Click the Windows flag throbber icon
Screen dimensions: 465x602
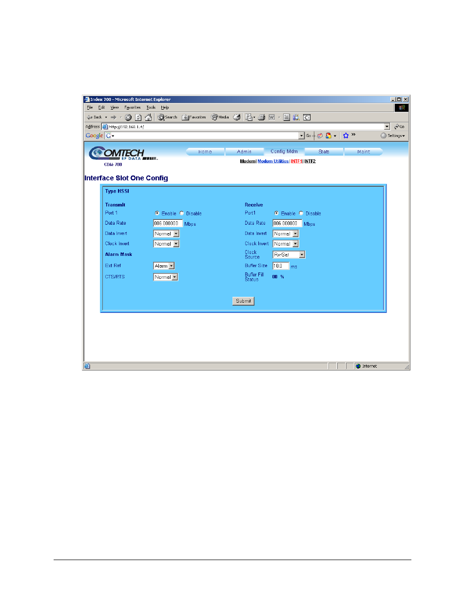pyautogui.click(x=402, y=108)
